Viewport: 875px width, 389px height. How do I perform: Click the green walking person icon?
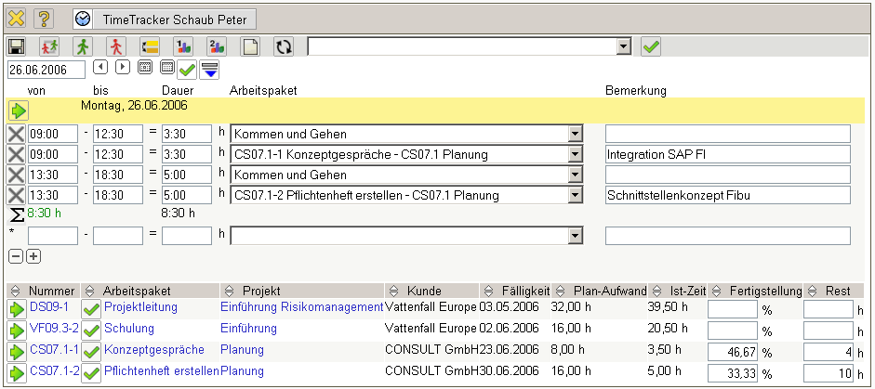(84, 46)
